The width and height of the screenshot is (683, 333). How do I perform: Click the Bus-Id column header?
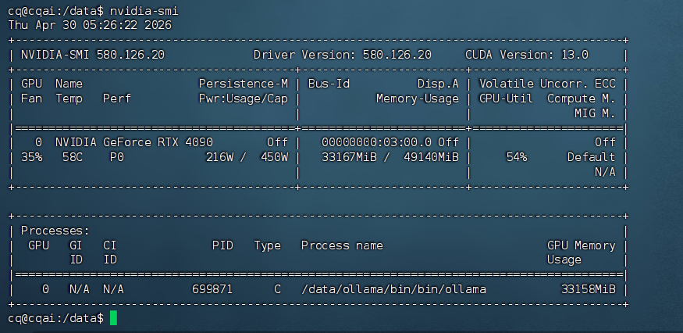point(329,84)
